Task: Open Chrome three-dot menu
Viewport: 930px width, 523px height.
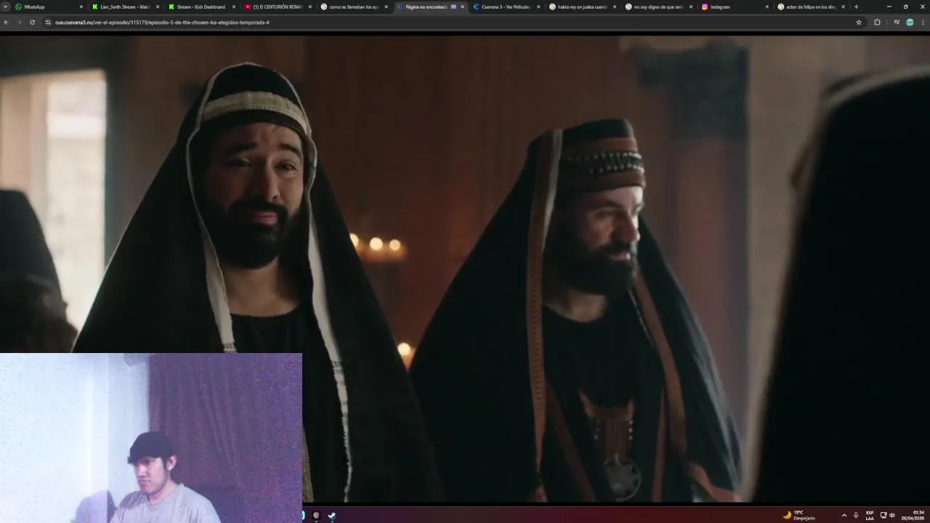Action: pyautogui.click(x=923, y=23)
